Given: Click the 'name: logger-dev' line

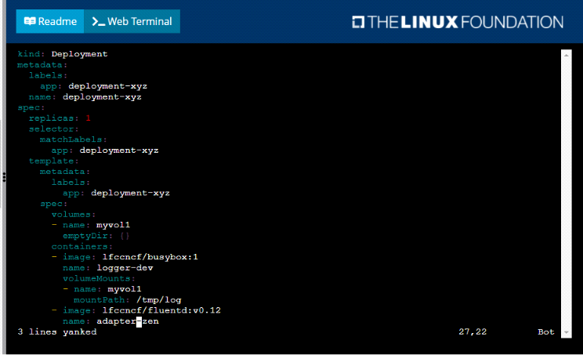Looking at the screenshot, I should [107, 267].
